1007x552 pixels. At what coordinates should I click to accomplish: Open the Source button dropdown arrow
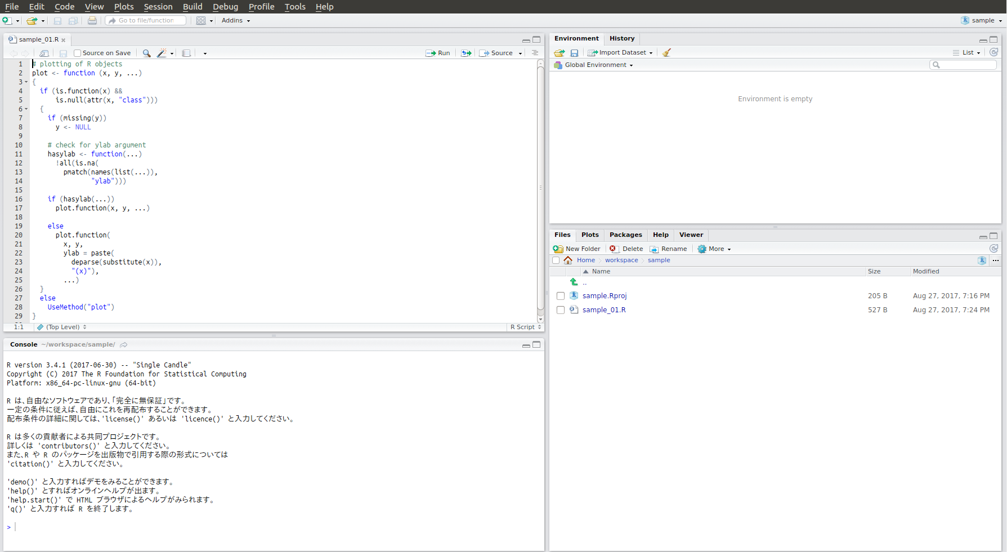(520, 53)
